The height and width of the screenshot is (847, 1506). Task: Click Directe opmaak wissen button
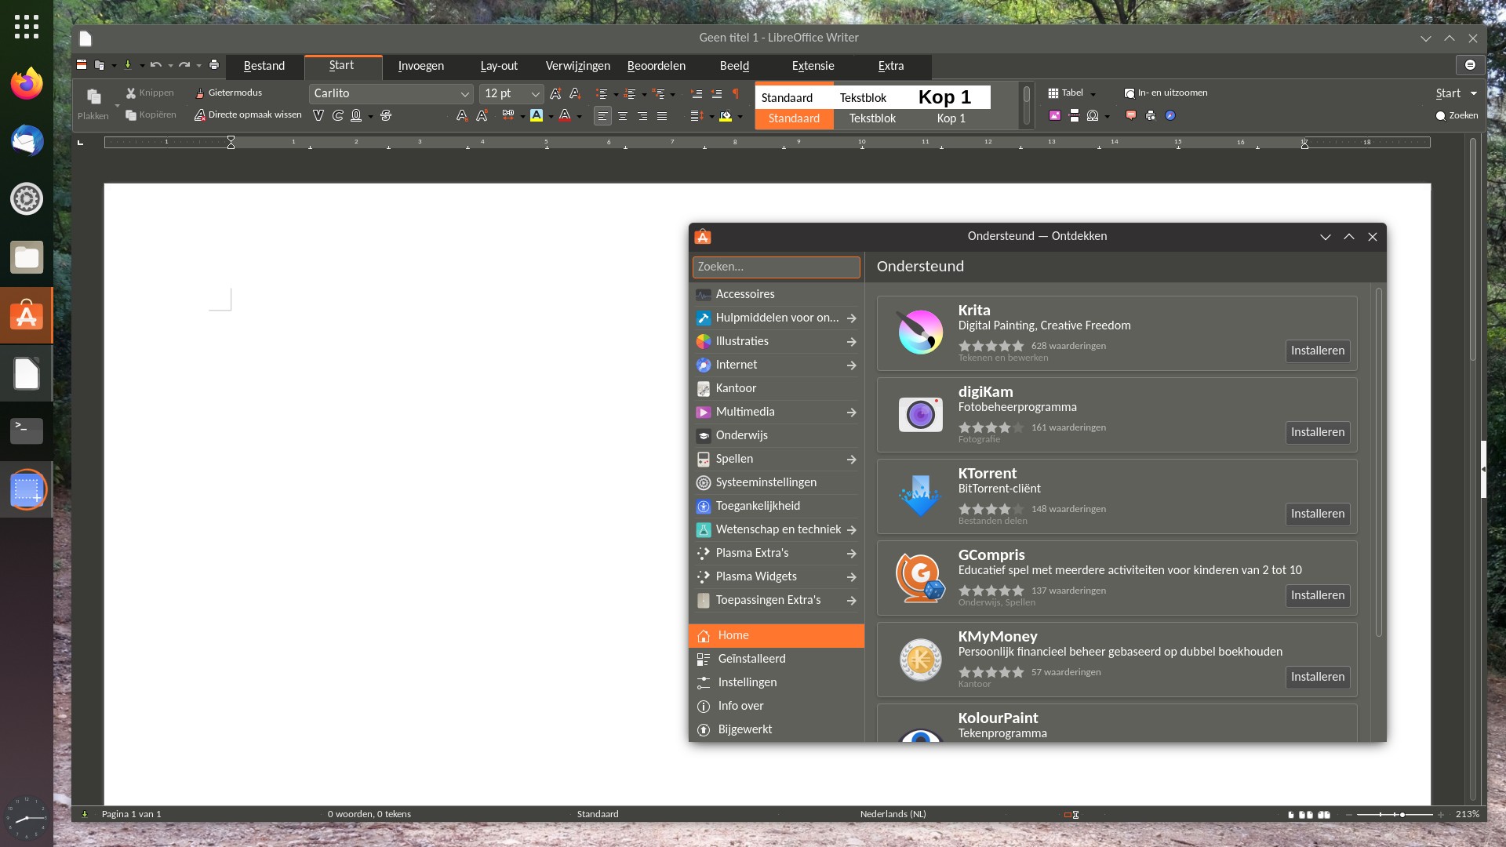pos(248,115)
